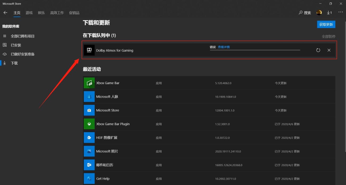This screenshot has width=346, height=185.
Task: Click 应用 type in Microsoft Store row
Action: (x=159, y=110)
